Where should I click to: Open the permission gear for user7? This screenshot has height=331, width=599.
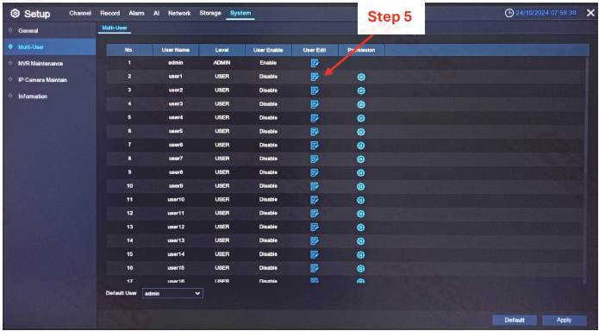pos(361,159)
